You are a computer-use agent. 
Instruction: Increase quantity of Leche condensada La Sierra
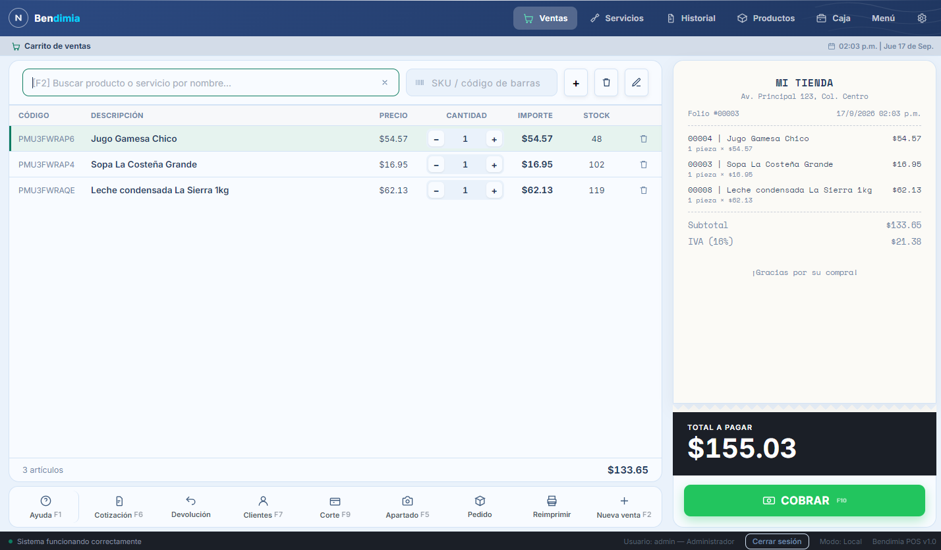494,190
